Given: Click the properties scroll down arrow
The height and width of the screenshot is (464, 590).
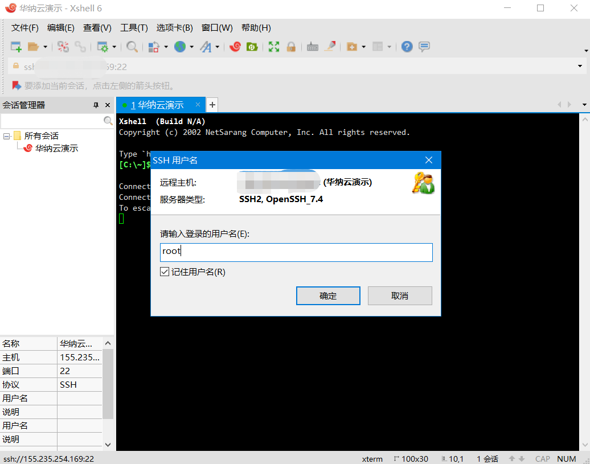Looking at the screenshot, I should click(108, 445).
